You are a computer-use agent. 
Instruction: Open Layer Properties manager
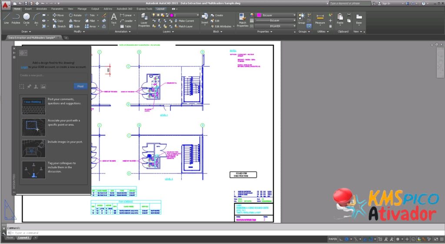[144, 20]
